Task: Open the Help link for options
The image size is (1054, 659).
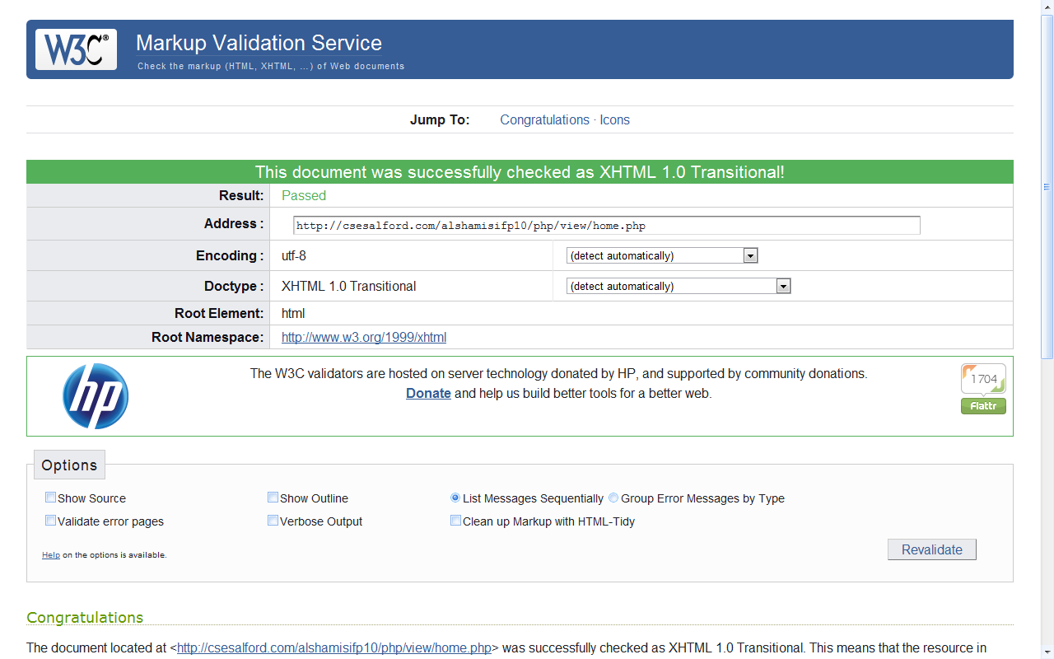Action: pyautogui.click(x=50, y=554)
